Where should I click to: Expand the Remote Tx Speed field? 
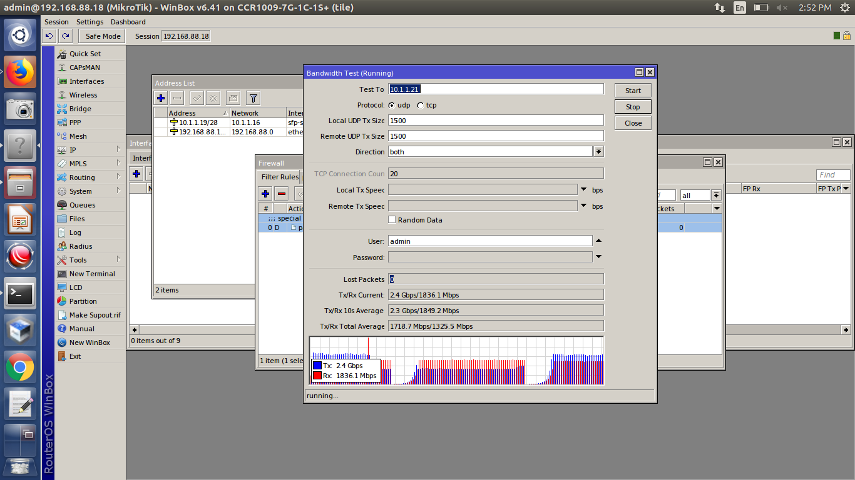pyautogui.click(x=584, y=206)
